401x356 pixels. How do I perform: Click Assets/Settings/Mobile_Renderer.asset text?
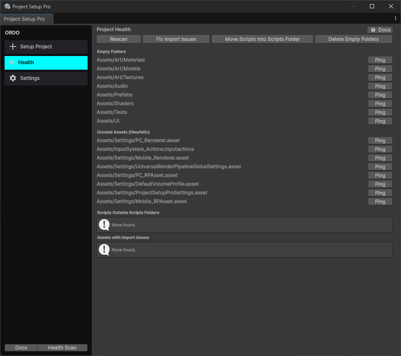[x=143, y=158]
